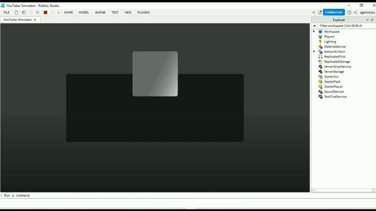The width and height of the screenshot is (376, 211).
Task: Select ServerStorage in the Explorer
Action: (334, 72)
